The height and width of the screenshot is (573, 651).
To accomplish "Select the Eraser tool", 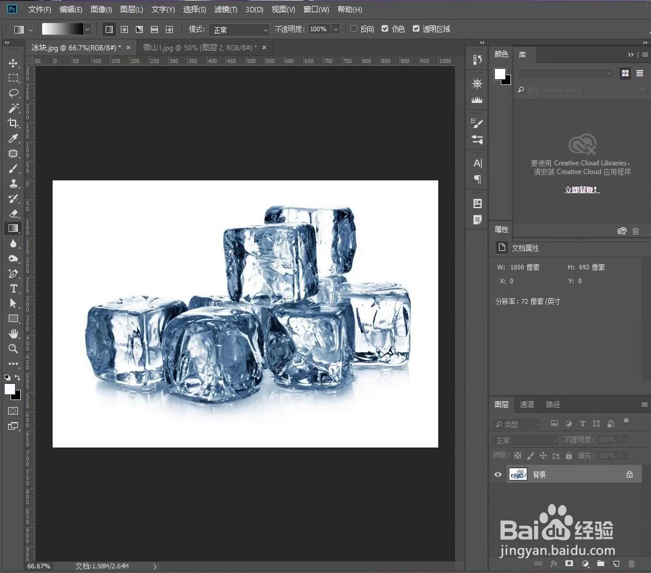I will tap(13, 213).
